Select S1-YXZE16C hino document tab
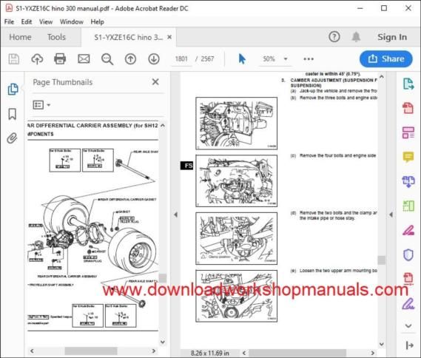Screen dimensions: 421x358 tap(128, 37)
